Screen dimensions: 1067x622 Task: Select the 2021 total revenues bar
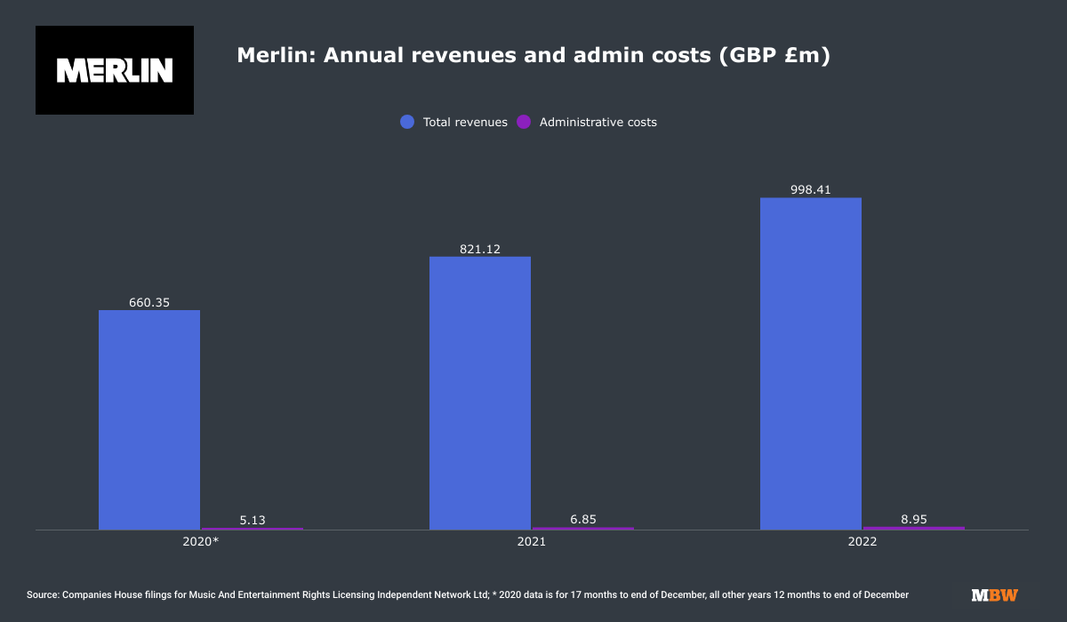[x=480, y=393]
